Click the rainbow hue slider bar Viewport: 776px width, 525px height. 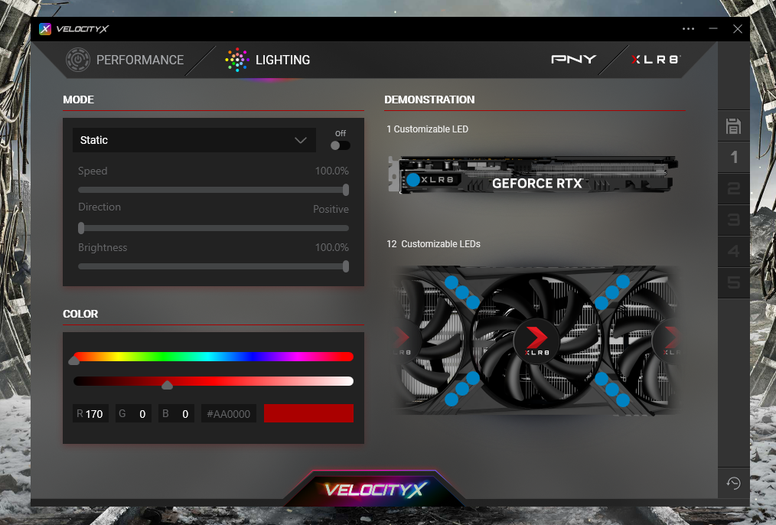click(214, 357)
